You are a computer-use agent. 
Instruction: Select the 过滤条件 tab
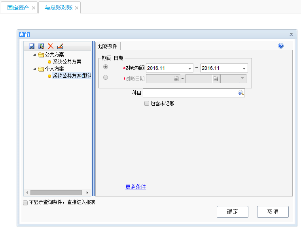point(108,46)
